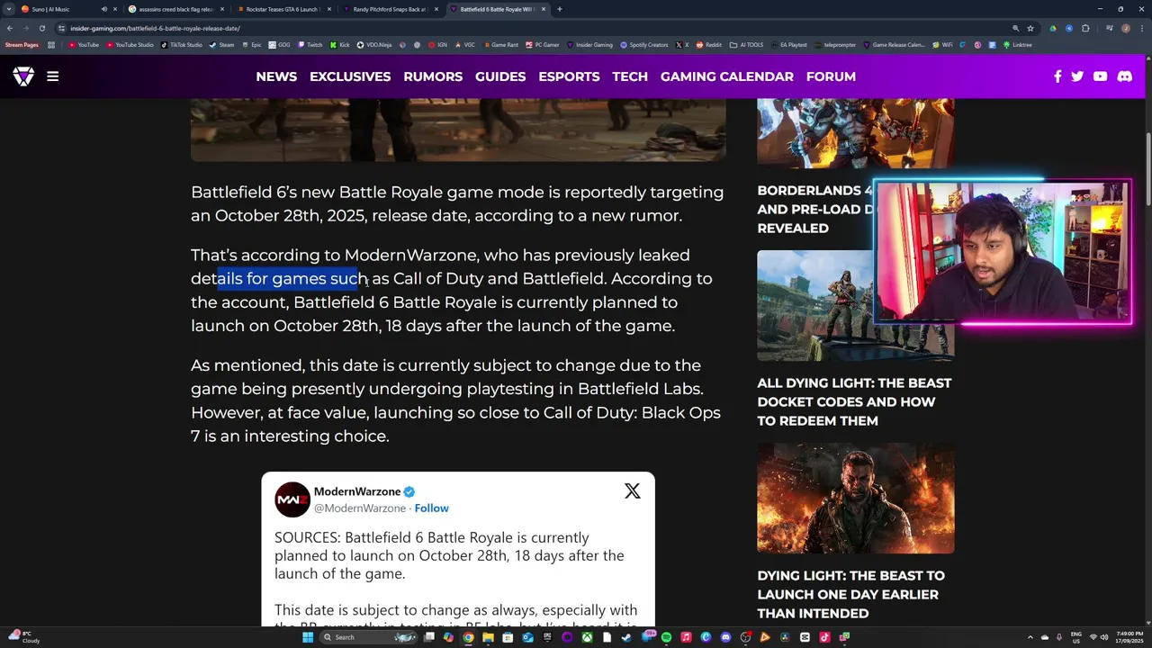Viewport: 1152px width, 648px height.
Task: Click Dying Light character with flames thumbnail
Action: (x=856, y=499)
